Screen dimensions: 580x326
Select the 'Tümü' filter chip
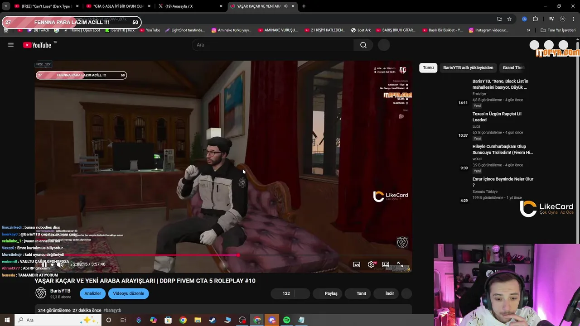[428, 67]
